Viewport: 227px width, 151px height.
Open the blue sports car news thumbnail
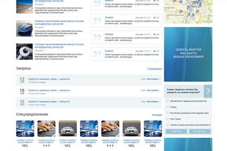(x=25, y=28)
